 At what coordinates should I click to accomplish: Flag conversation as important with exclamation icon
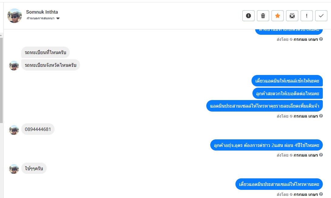click(306, 16)
